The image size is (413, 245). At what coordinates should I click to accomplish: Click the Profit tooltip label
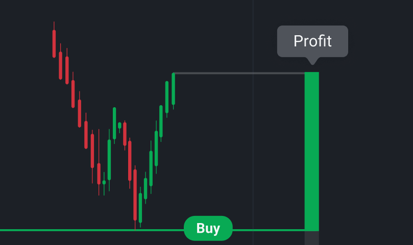pyautogui.click(x=312, y=41)
